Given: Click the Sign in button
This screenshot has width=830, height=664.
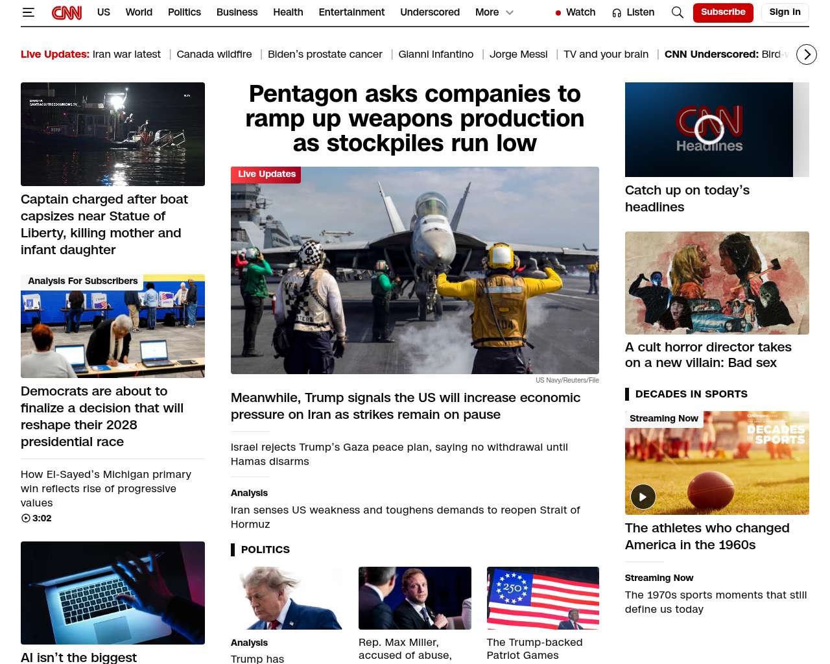Looking at the screenshot, I should 785,12.
